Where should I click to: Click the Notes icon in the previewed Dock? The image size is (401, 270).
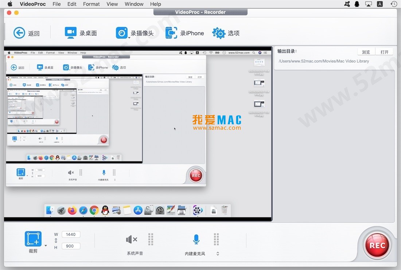(x=127, y=210)
